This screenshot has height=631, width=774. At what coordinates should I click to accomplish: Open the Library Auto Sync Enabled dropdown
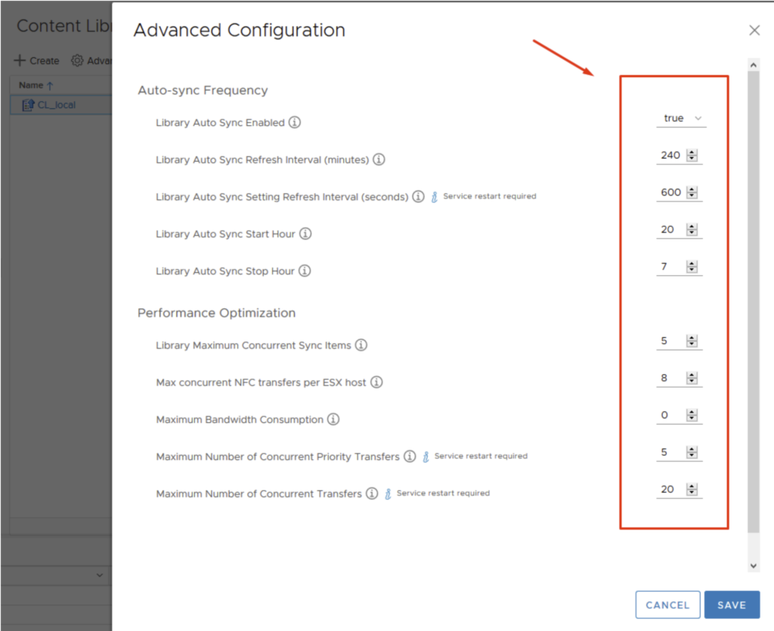point(681,119)
